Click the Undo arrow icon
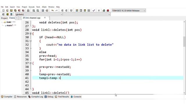This screenshot has width=186, height=105. pyautogui.click(x=52, y=10)
